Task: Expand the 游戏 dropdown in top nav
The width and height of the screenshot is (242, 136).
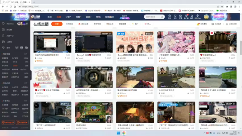Action: [89, 17]
